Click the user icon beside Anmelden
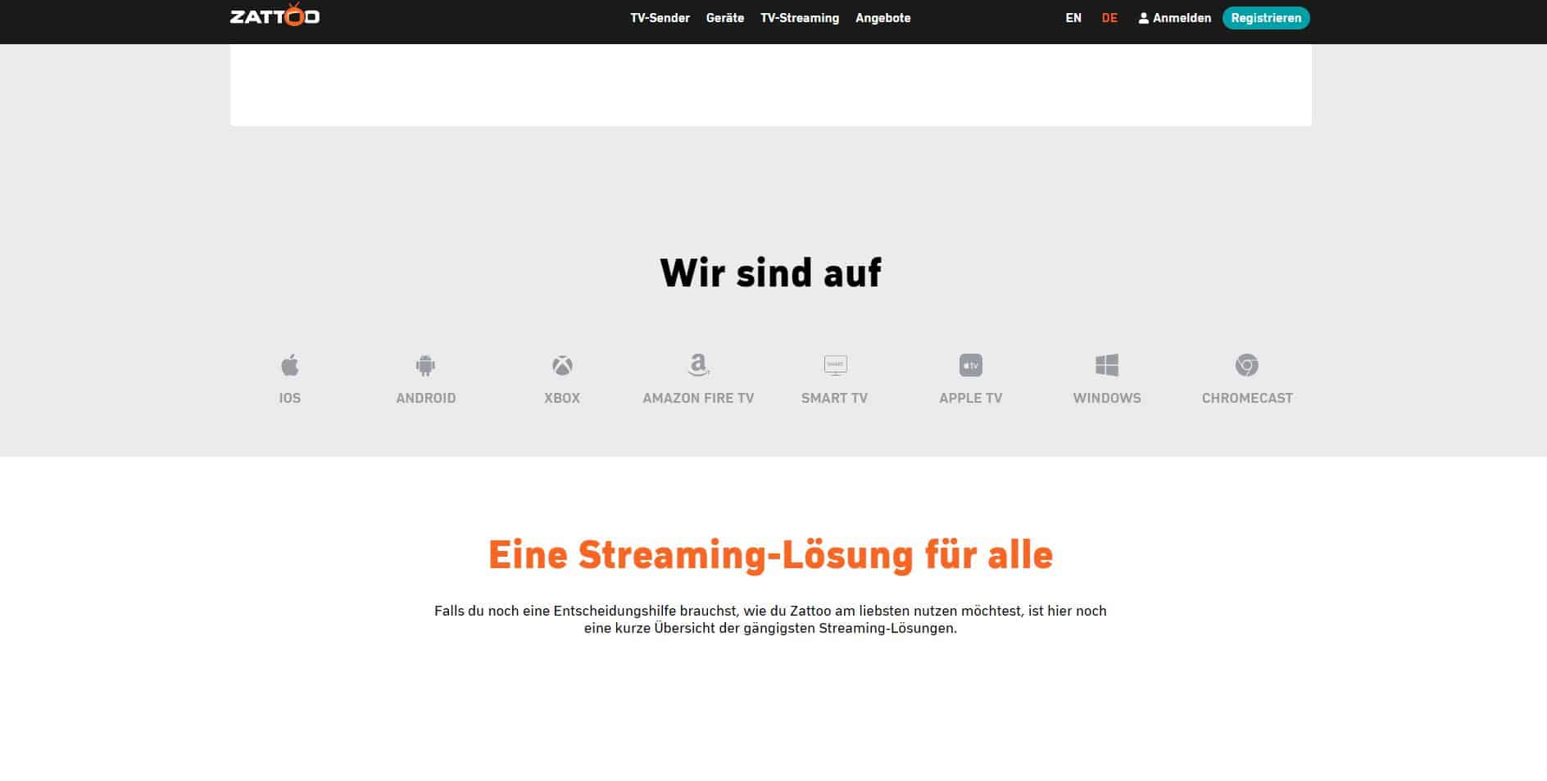 [x=1144, y=18]
